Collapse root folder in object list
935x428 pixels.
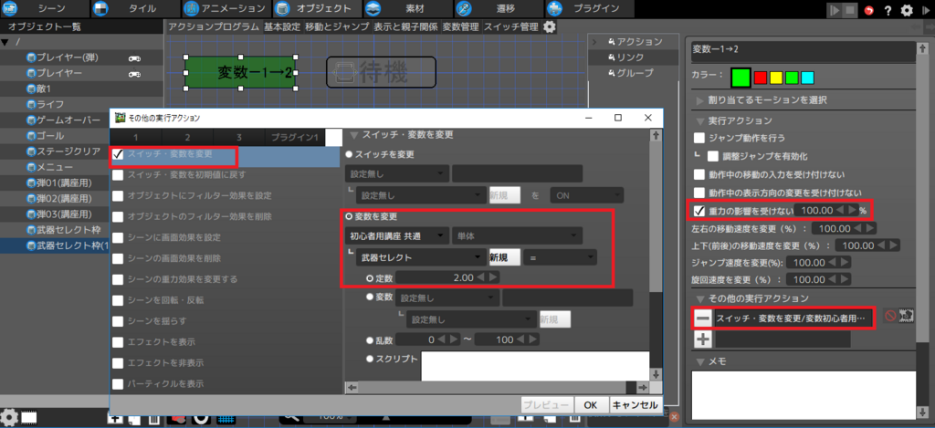tap(5, 42)
